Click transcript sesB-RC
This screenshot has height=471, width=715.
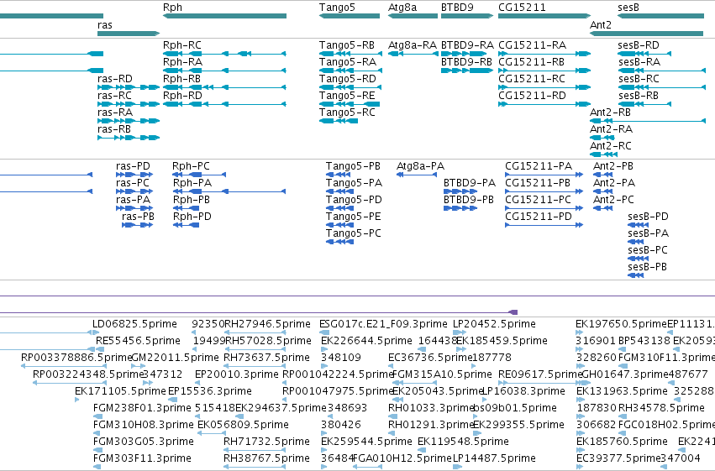click(x=639, y=79)
